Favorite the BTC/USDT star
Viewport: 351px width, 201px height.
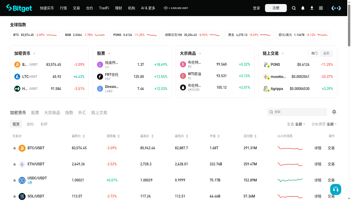[15, 148]
